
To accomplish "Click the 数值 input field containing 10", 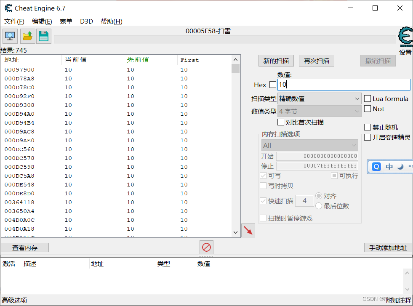I will tap(343, 85).
